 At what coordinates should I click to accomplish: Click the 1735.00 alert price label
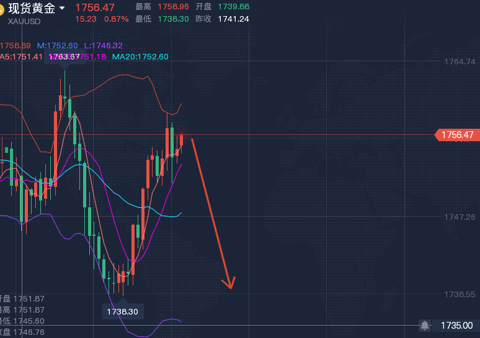pyautogui.click(x=456, y=326)
